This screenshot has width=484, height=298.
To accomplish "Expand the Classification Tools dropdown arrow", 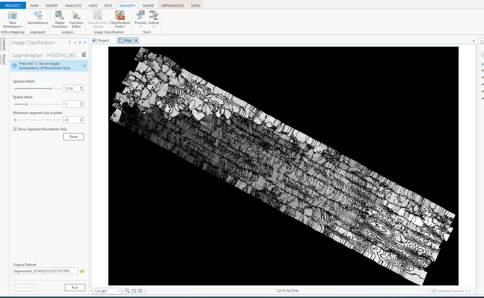I will 125,27.
